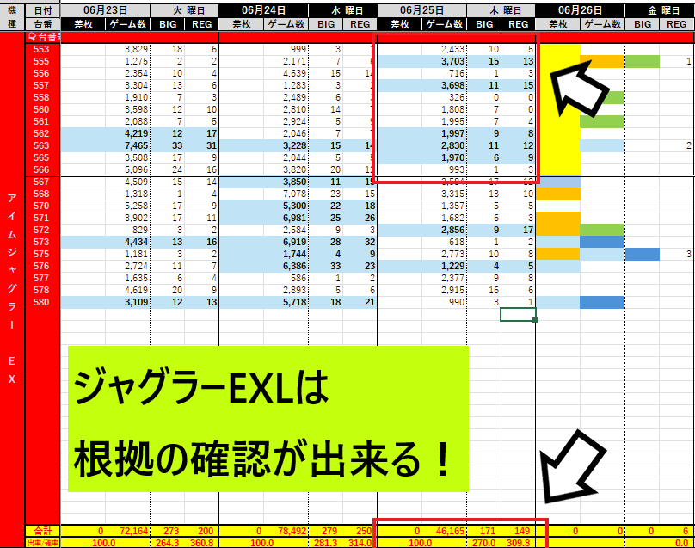Select the 06月24日 date header cell
The height and width of the screenshot is (548, 695).
pyautogui.click(x=264, y=10)
